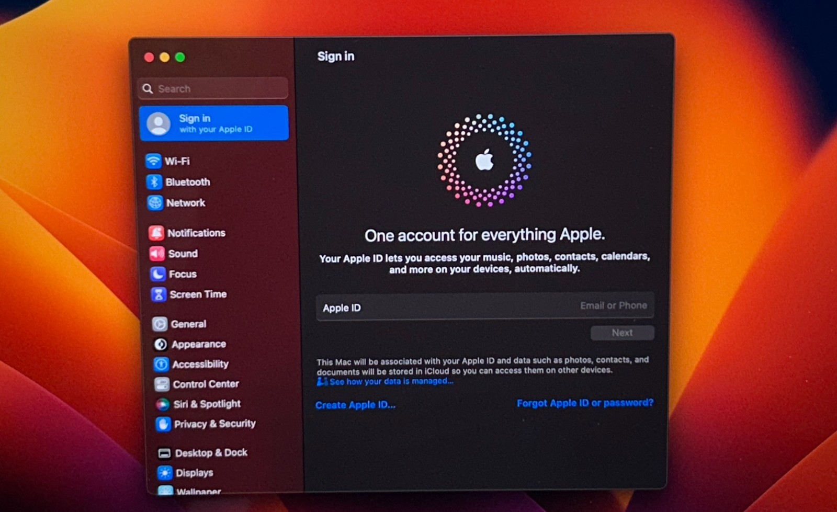Open the Notifications bell icon
The image size is (837, 512).
[156, 233]
